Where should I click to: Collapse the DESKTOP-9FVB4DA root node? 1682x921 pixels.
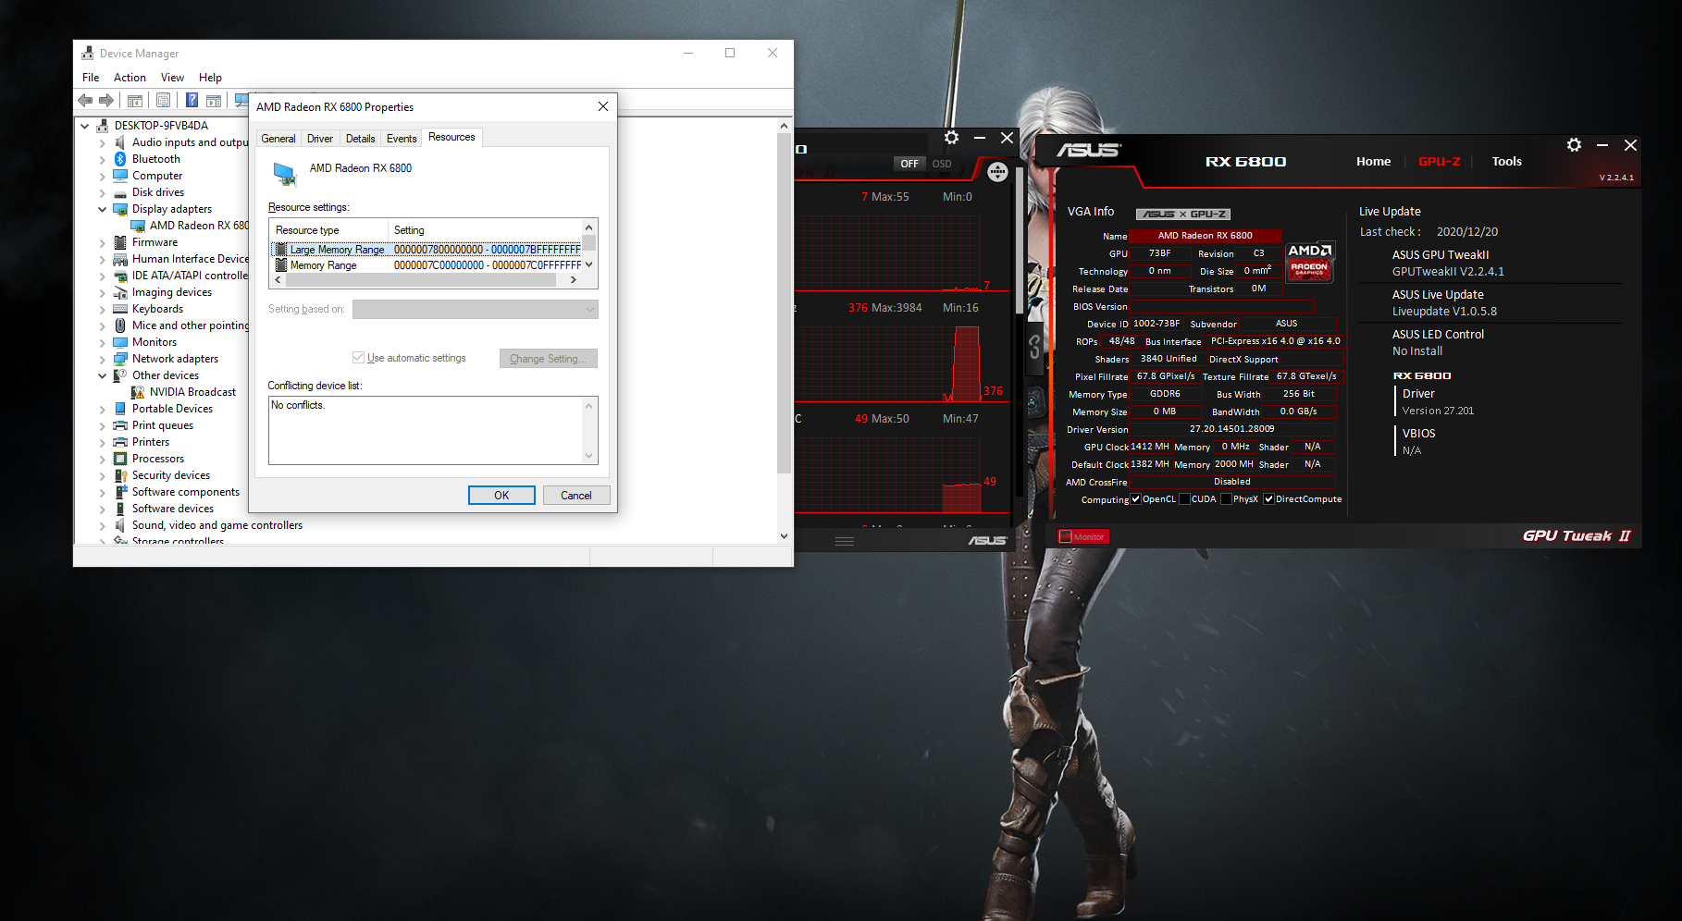pos(85,126)
